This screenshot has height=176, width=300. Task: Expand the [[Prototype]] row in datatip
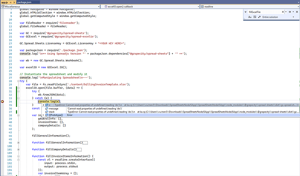[43, 115]
